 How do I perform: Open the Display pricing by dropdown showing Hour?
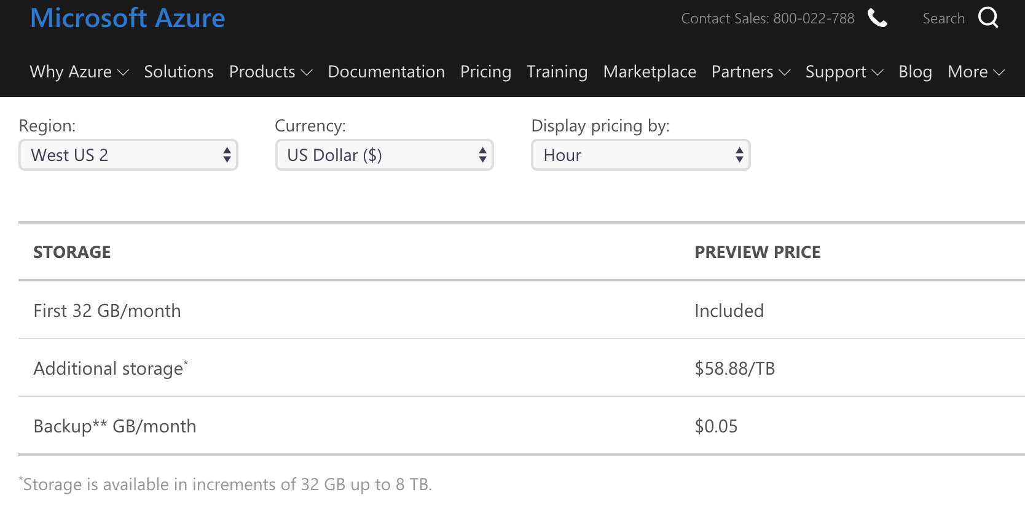click(641, 155)
